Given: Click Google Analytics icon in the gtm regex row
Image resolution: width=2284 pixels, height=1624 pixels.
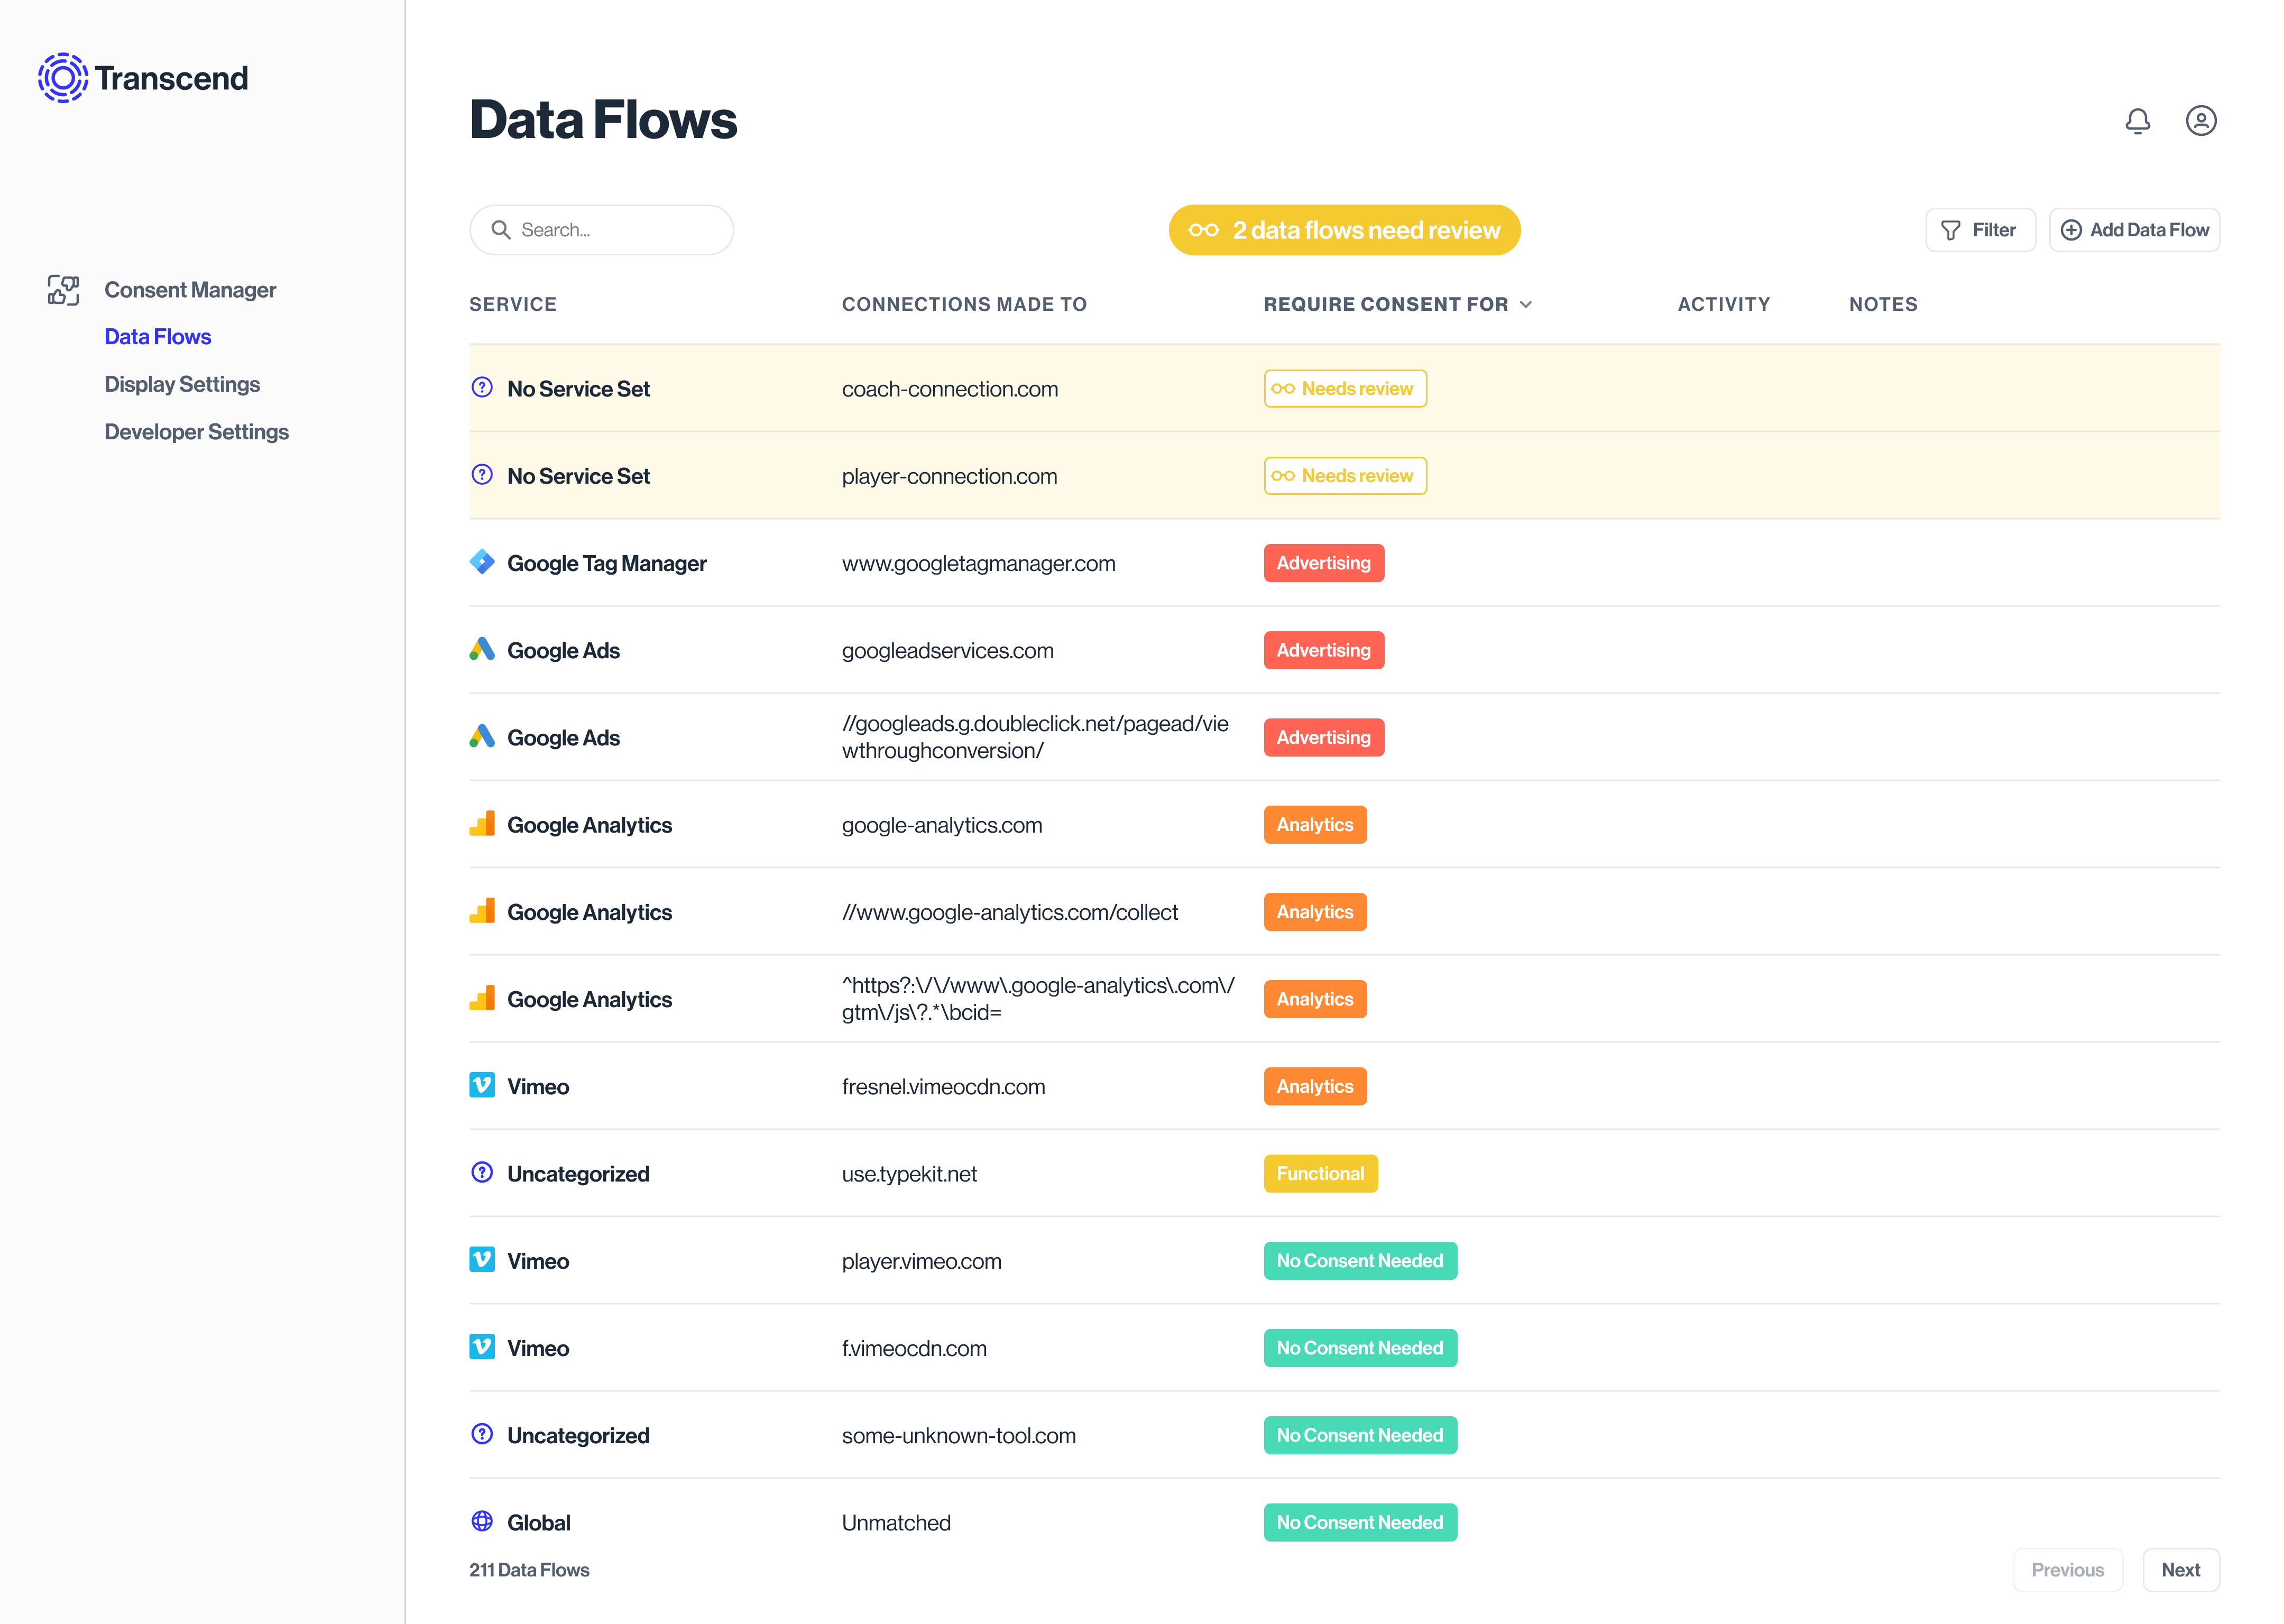Looking at the screenshot, I should [x=482, y=998].
